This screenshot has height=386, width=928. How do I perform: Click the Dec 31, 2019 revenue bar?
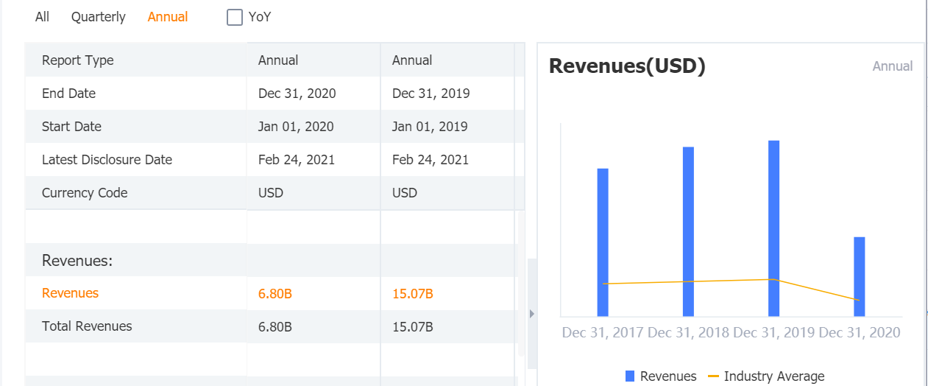point(773,228)
